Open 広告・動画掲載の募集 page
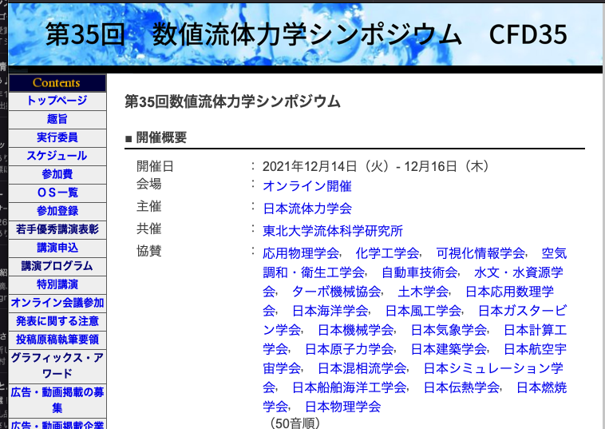This screenshot has height=429, width=605. 57,400
